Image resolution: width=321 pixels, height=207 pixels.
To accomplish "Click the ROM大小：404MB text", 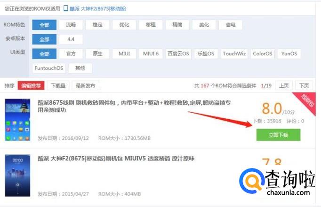I will [120, 194].
